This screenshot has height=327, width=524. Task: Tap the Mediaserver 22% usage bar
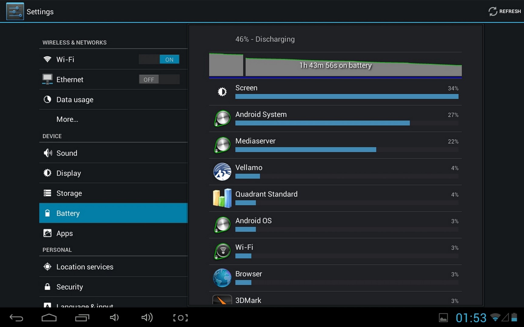tap(347, 150)
